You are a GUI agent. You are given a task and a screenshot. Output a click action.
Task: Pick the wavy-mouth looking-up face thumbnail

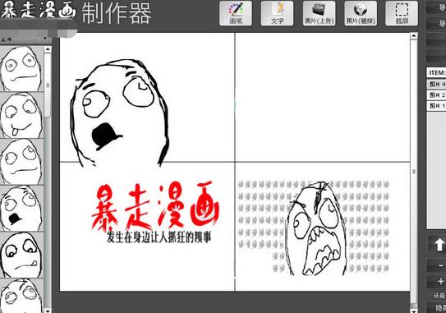click(x=21, y=162)
